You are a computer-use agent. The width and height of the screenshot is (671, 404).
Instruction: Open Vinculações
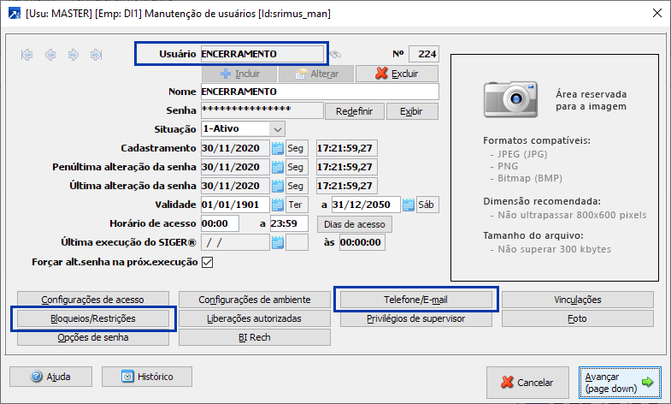point(578,300)
